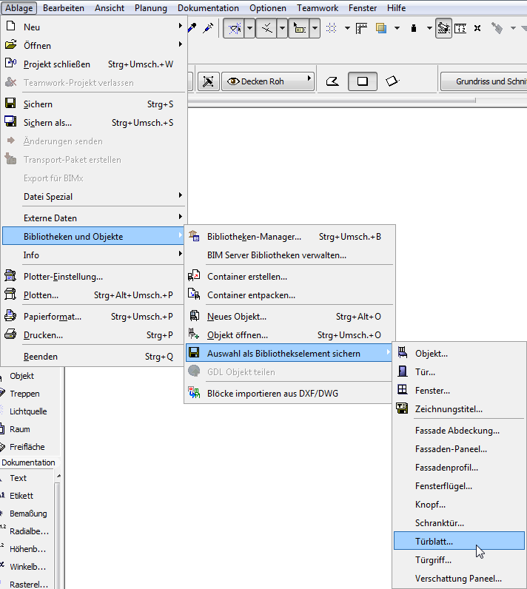Save selection as Fenster...
This screenshot has height=589, width=527.
[459, 391]
